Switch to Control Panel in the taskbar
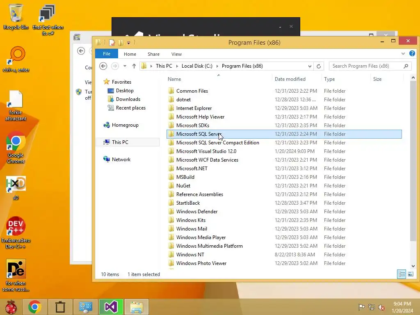420x315 pixels. (x=85, y=307)
